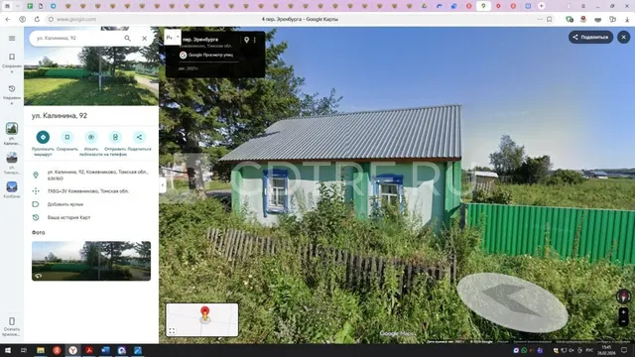Switch to the Google Drive tab
This screenshot has height=357, width=635.
[425, 6]
